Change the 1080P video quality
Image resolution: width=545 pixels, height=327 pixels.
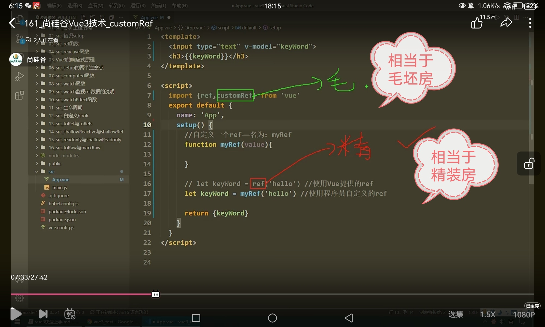pyautogui.click(x=523, y=314)
